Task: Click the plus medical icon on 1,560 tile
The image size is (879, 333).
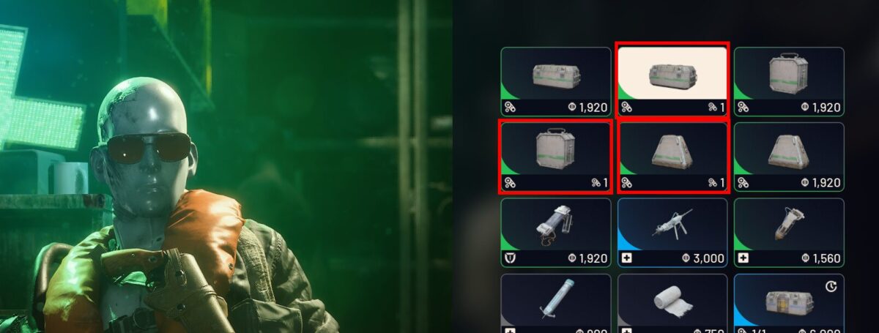Action: pyautogui.click(x=743, y=258)
